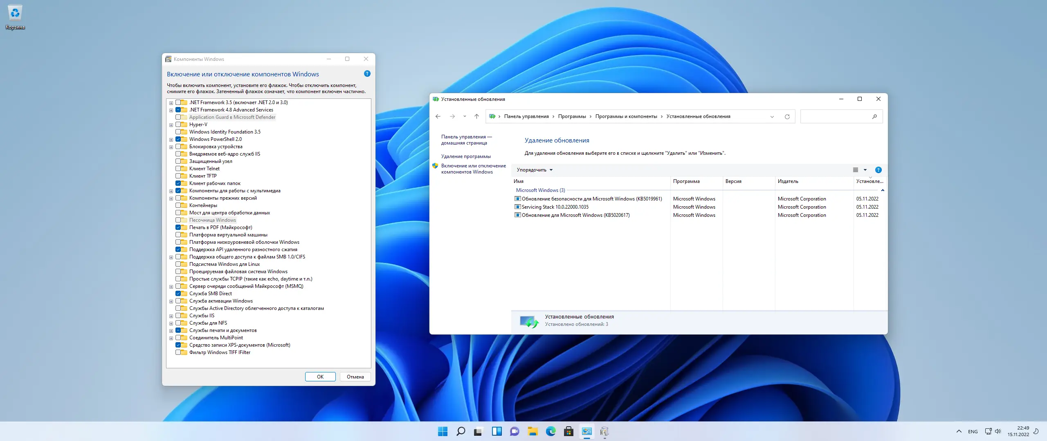Tick the Telnet client checkbox

click(178, 169)
